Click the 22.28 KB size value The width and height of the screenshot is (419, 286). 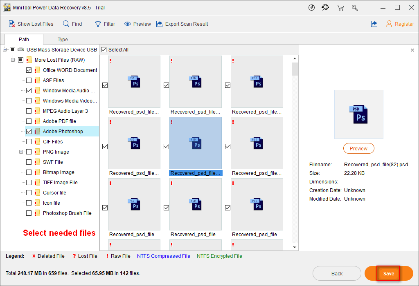coord(354,173)
